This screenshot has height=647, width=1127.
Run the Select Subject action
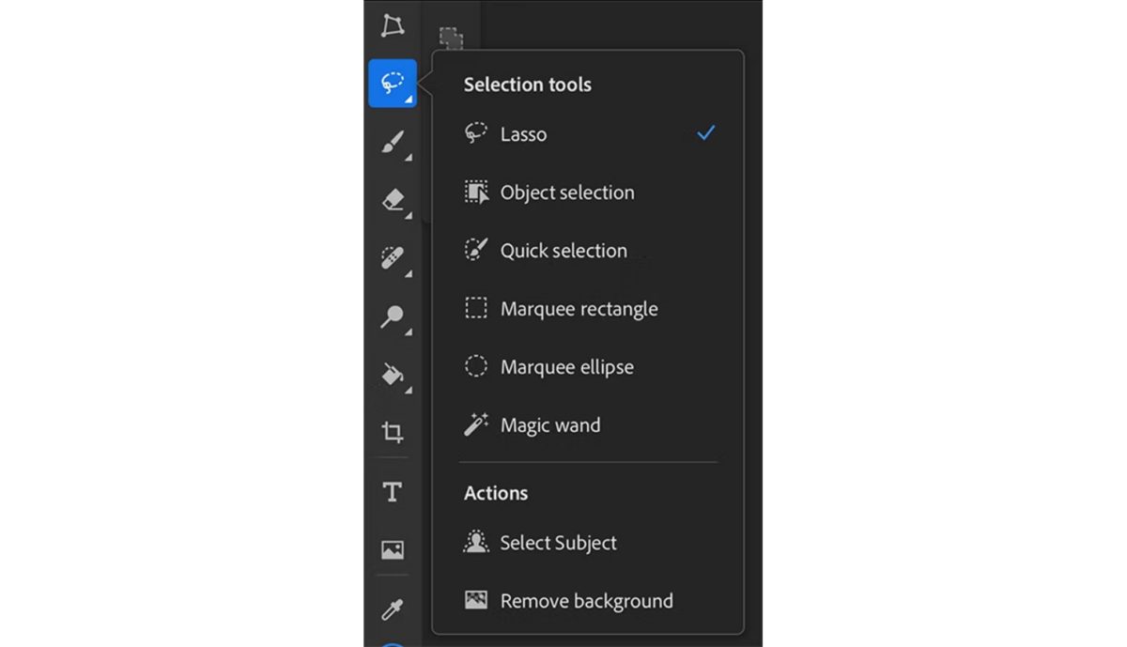point(558,543)
